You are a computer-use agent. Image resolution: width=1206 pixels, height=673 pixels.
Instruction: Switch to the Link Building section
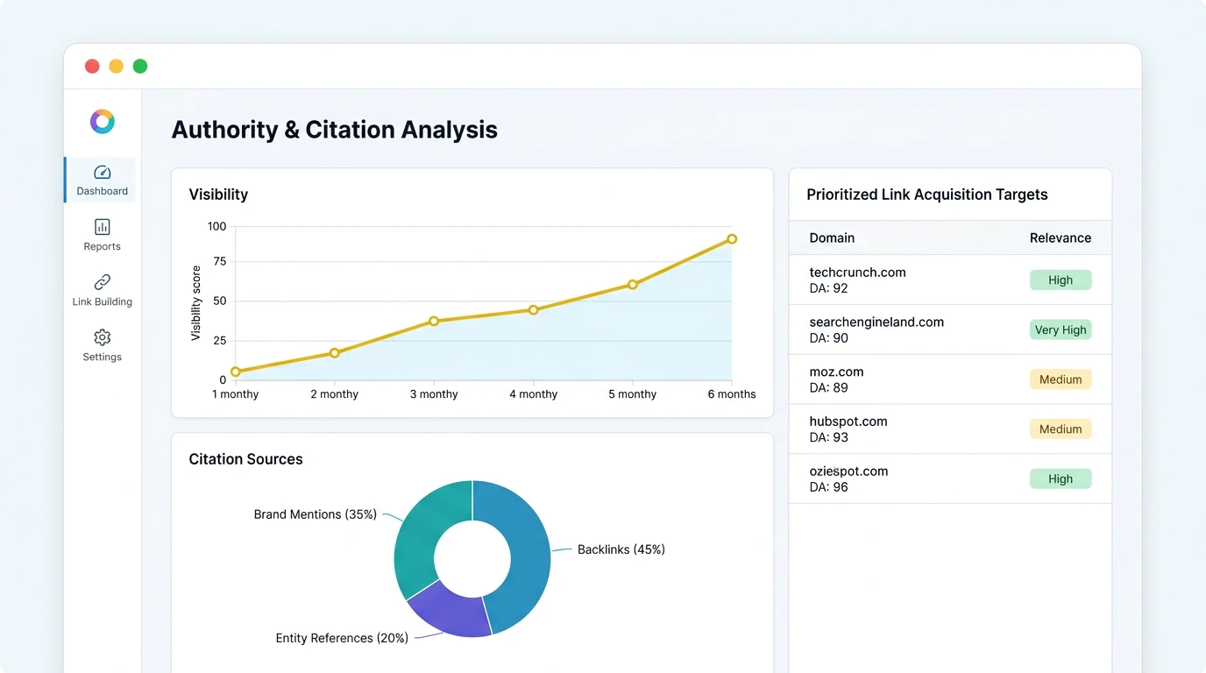point(102,291)
